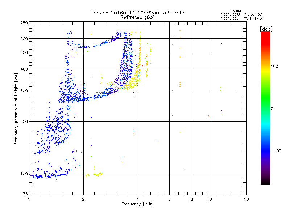Click the x-axis '4' tick label

click(x=138, y=199)
